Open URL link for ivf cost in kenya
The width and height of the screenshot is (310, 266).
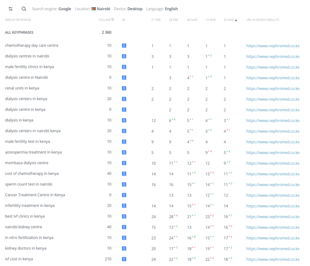coord(272,259)
